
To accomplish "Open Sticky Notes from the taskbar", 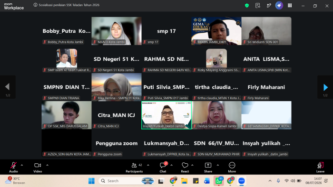I will coord(196,181).
